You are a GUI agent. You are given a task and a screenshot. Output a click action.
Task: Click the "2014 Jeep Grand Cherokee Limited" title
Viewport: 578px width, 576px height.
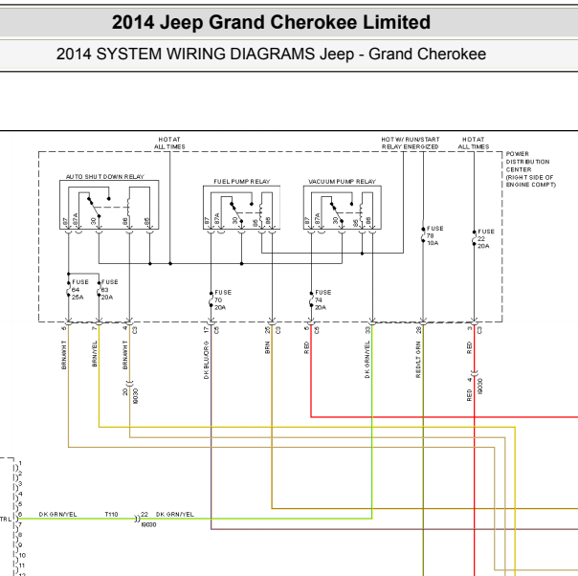tap(271, 22)
